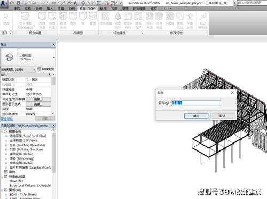Click the 编辑类型 (Edit Type) button
The height and width of the screenshot is (199, 267).
tap(46, 69)
